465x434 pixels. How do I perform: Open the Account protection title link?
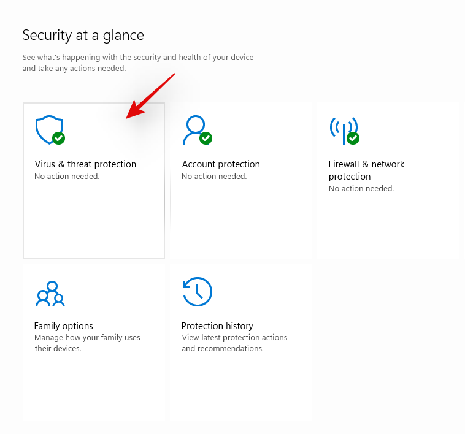221,164
